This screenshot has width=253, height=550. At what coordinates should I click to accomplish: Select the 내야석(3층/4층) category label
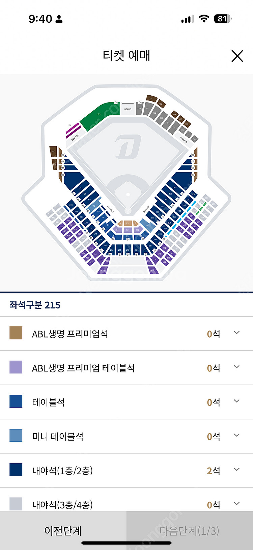click(62, 505)
